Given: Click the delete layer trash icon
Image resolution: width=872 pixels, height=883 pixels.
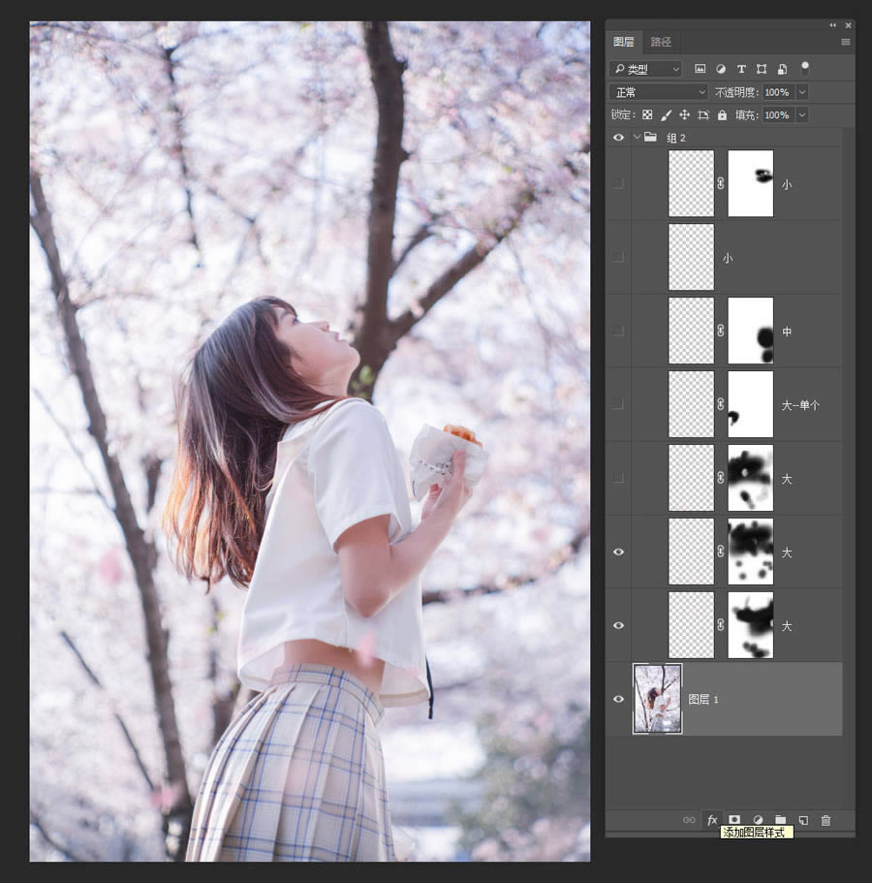Looking at the screenshot, I should point(825,820).
